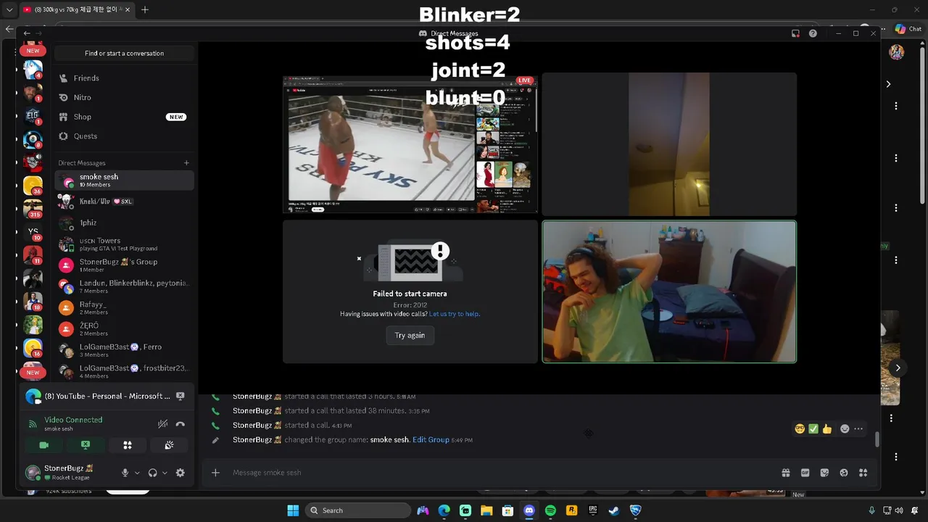Viewport: 928px width, 522px height.
Task: Focus the curly-haired user's webcam tile
Action: click(669, 291)
